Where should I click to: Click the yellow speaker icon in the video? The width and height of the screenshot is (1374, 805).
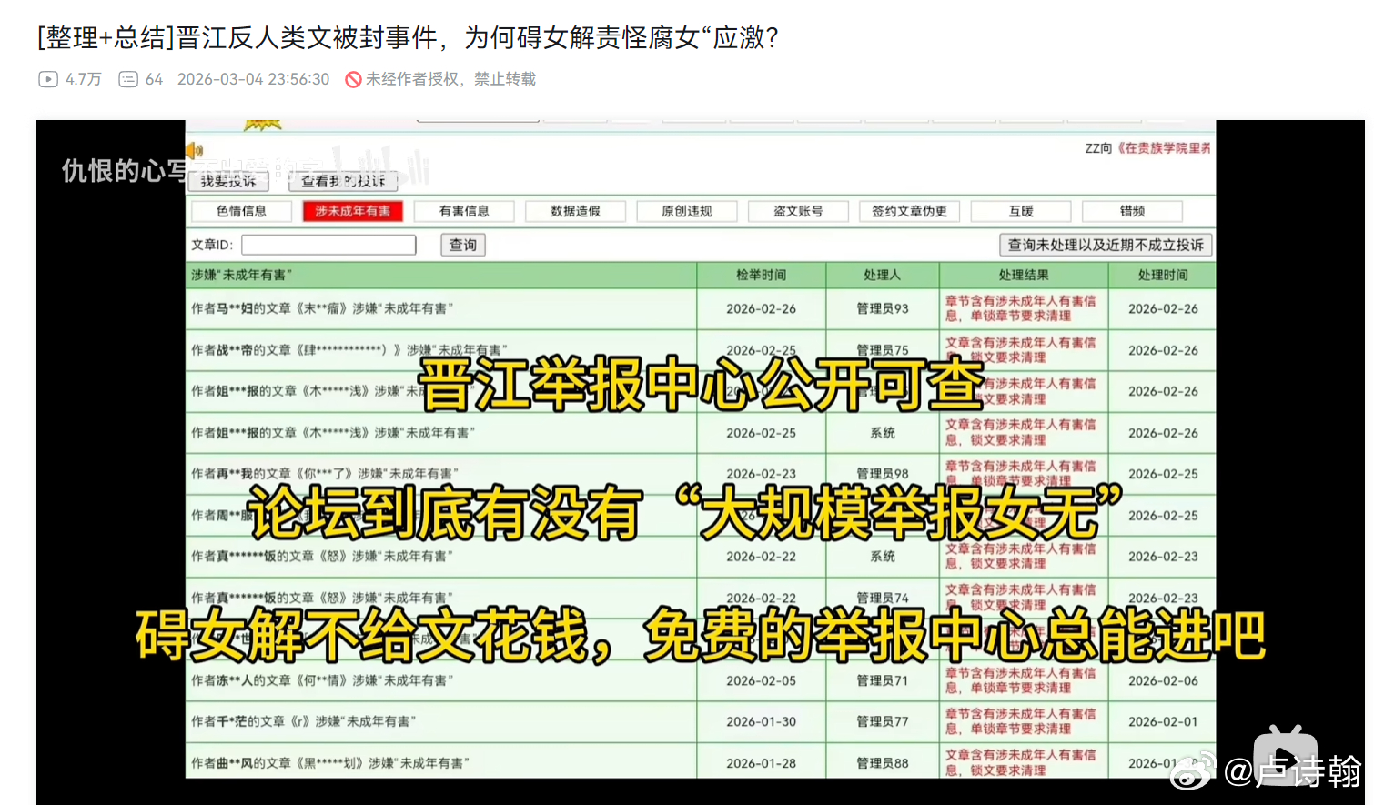click(194, 150)
